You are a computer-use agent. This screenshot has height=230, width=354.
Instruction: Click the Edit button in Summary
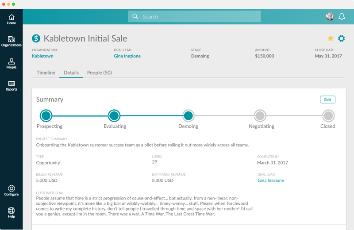pos(327,100)
